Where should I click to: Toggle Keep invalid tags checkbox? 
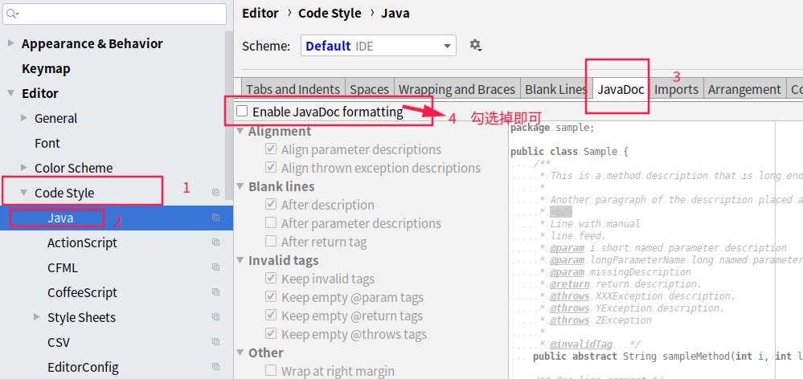(x=271, y=279)
